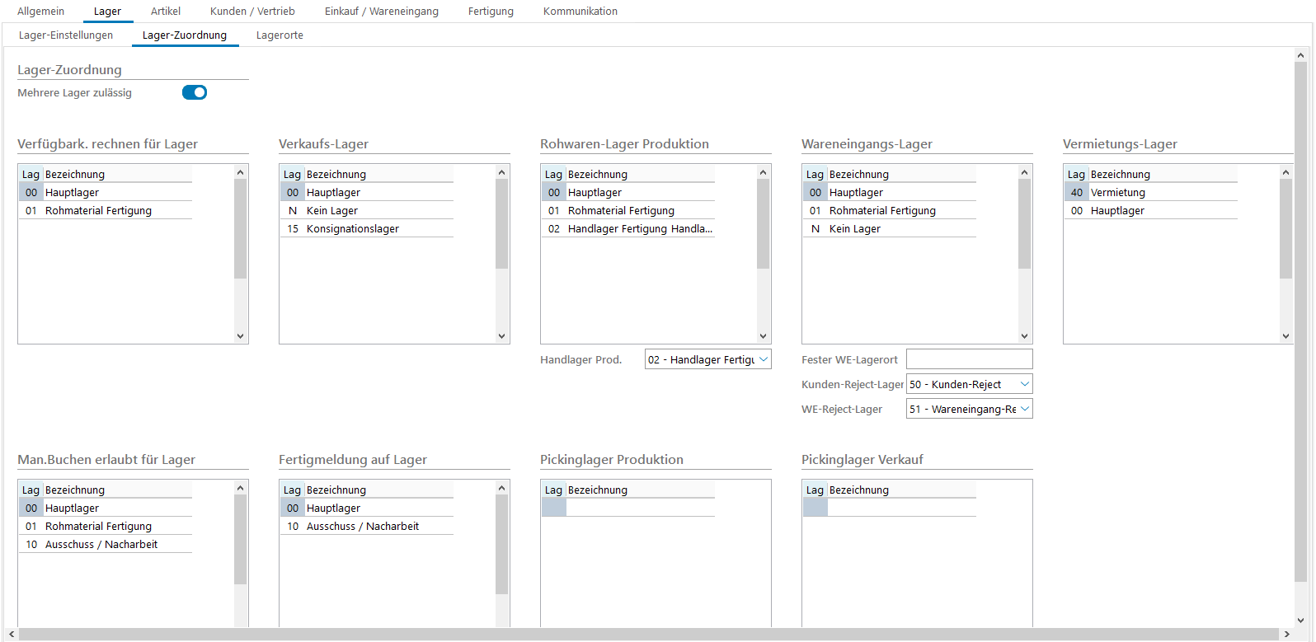Click the horizontal scrollbar right arrow
The height and width of the screenshot is (642, 1316).
tap(1287, 635)
